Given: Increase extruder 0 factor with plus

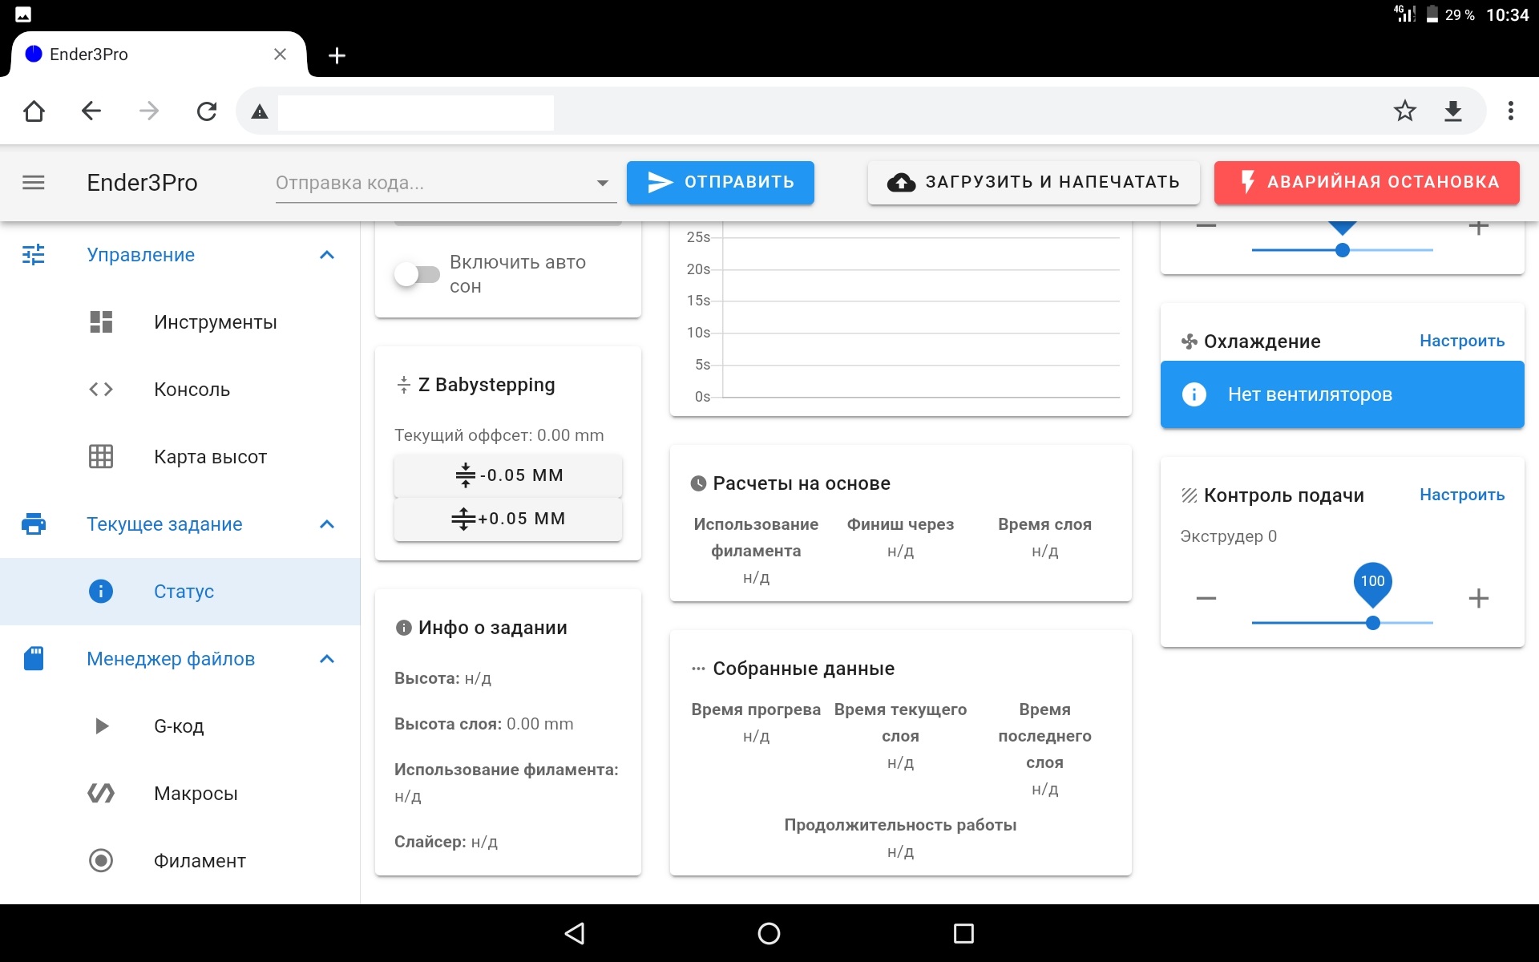Looking at the screenshot, I should point(1478,599).
